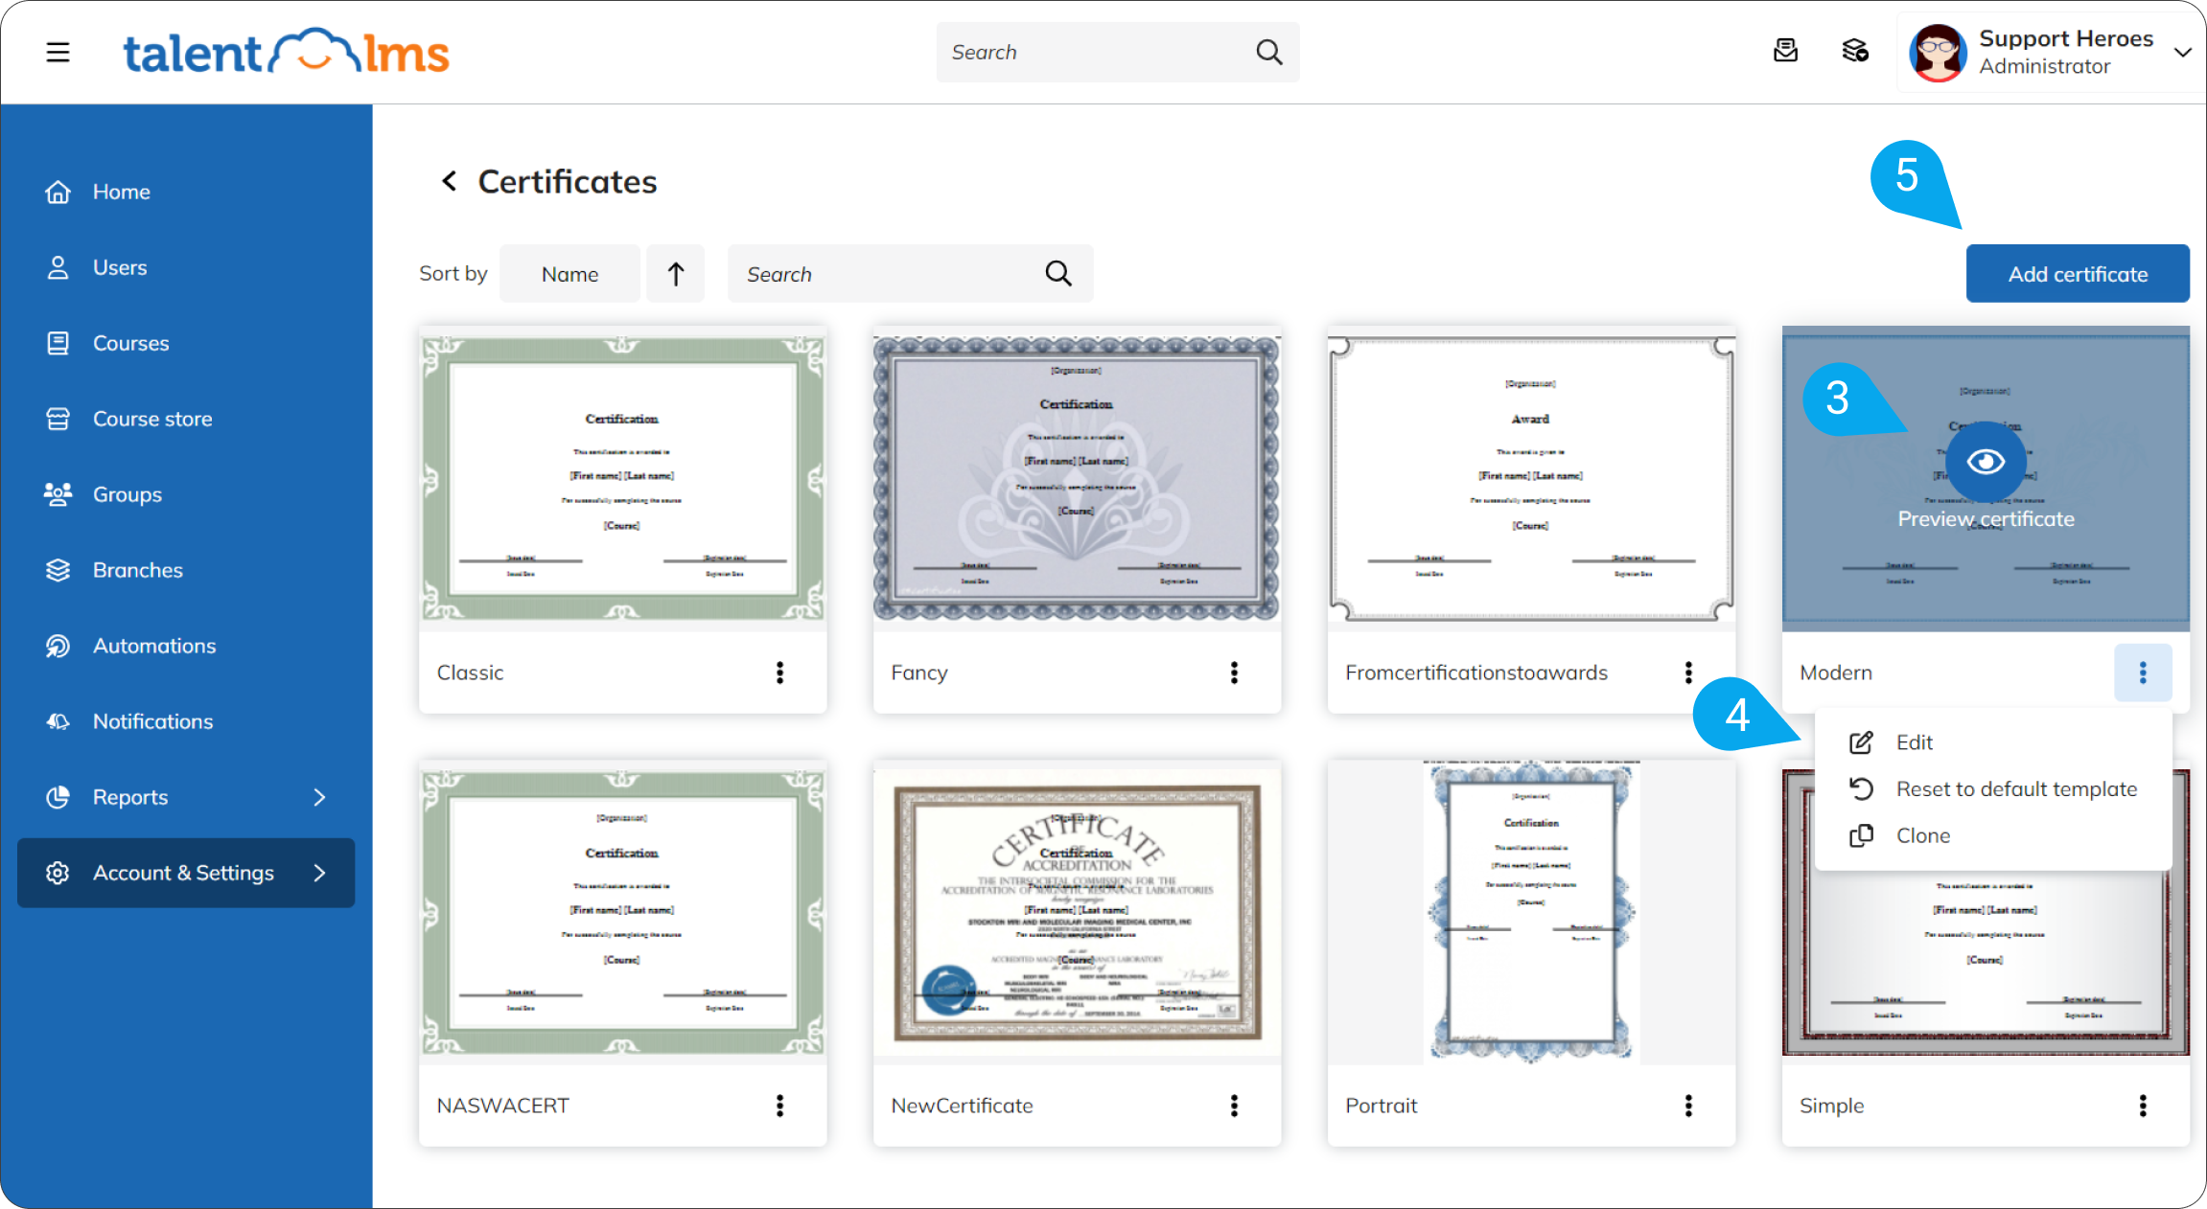
Task: Click the Automations sidebar icon
Action: 58,646
